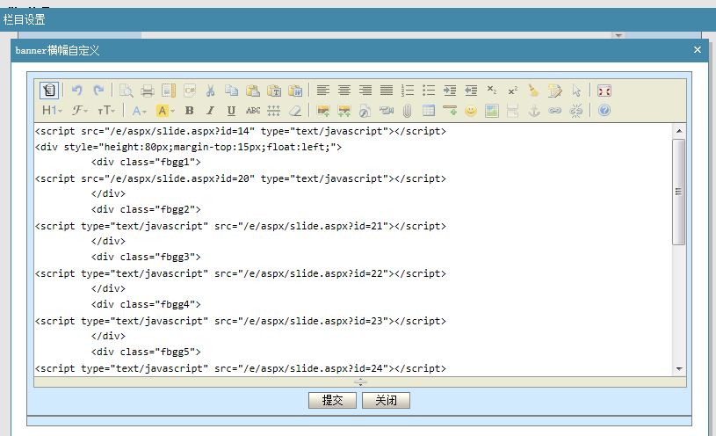Click the clear HTML broom icon

point(534,91)
